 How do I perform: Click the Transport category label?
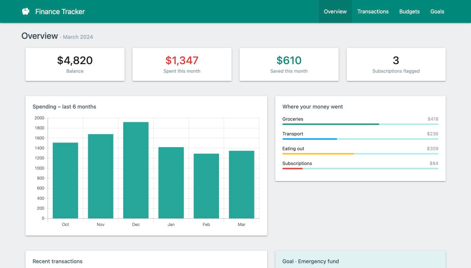[293, 134]
